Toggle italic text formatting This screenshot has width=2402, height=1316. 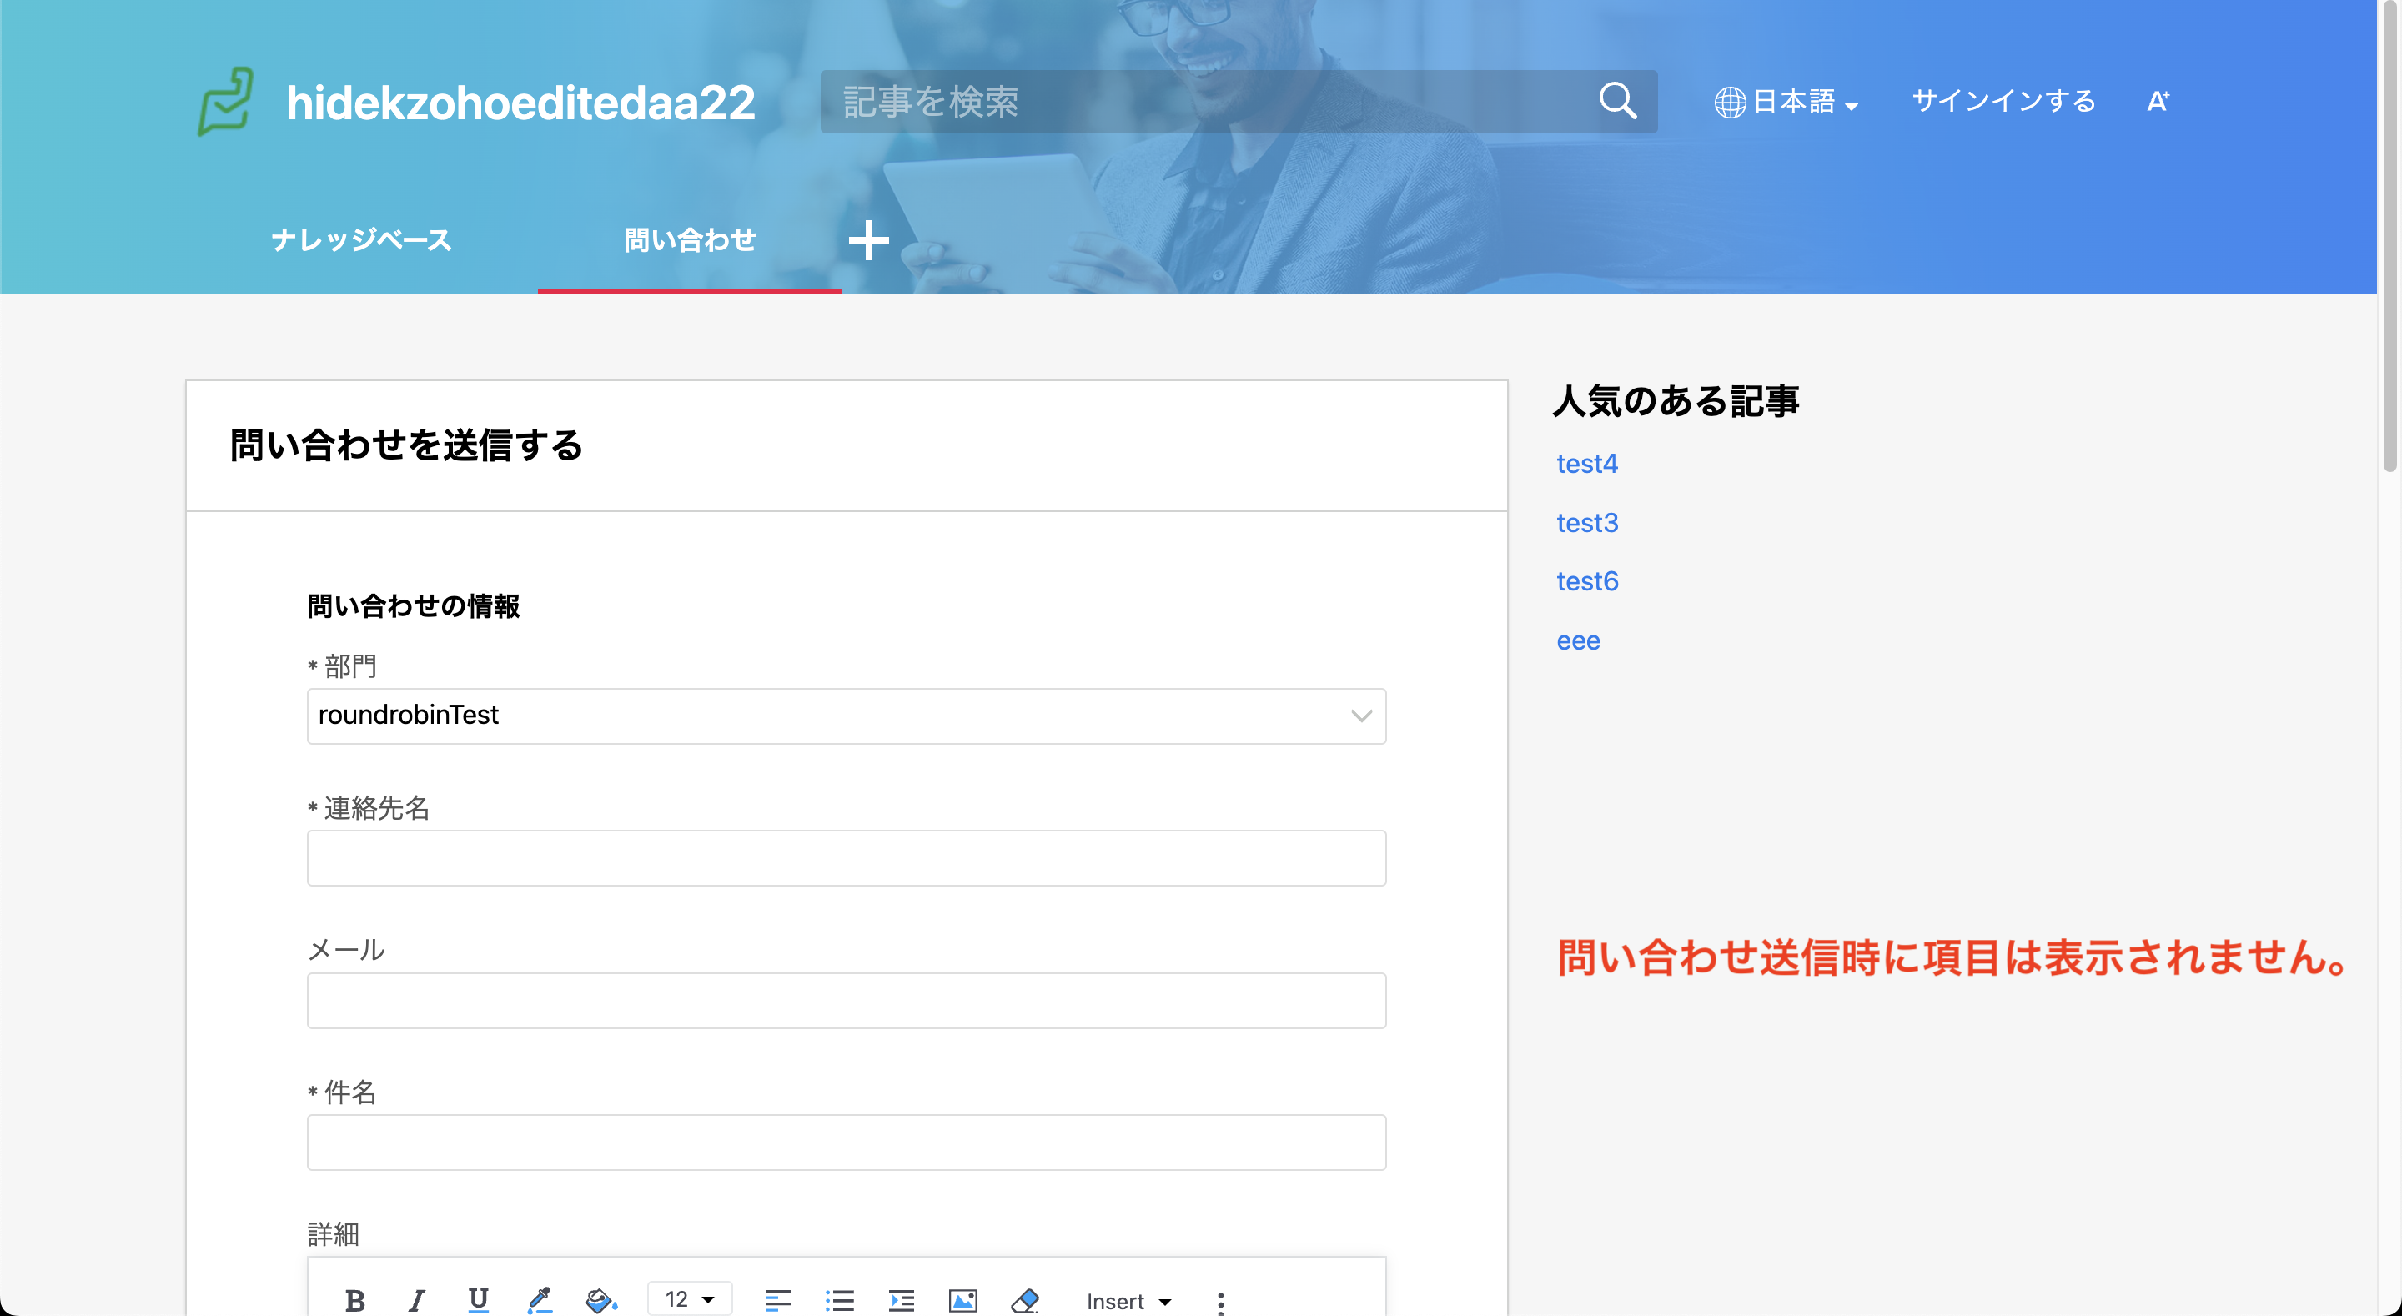pyautogui.click(x=416, y=1300)
